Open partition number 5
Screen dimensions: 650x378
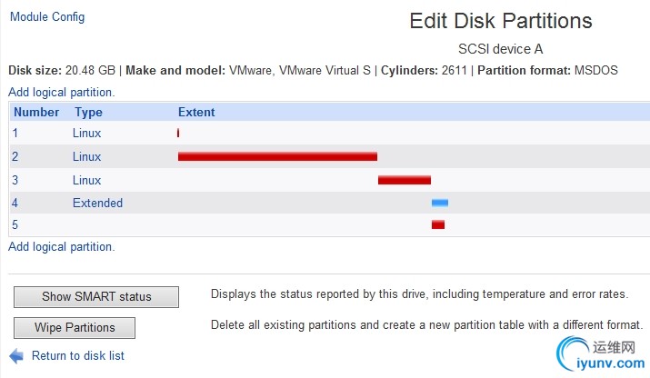pos(15,225)
